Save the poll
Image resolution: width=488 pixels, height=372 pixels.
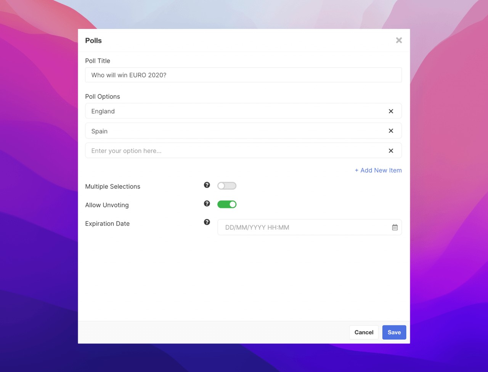pos(394,332)
